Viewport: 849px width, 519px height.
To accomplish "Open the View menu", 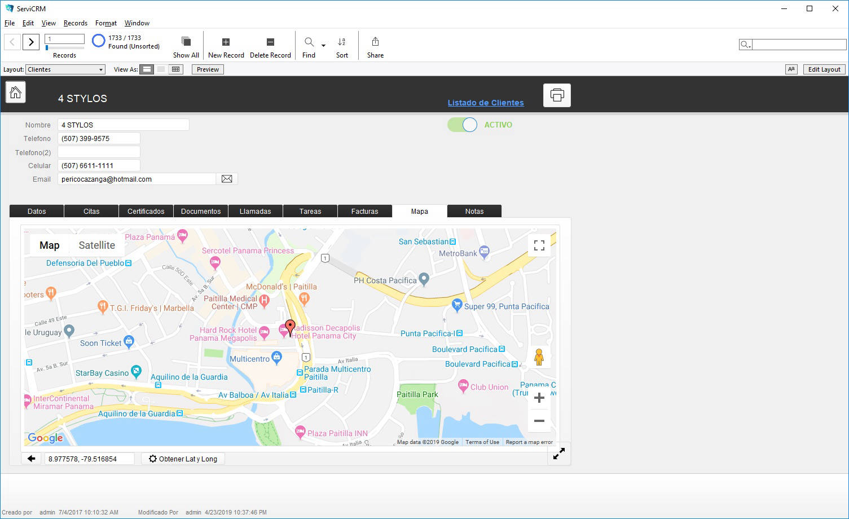I will (x=49, y=23).
